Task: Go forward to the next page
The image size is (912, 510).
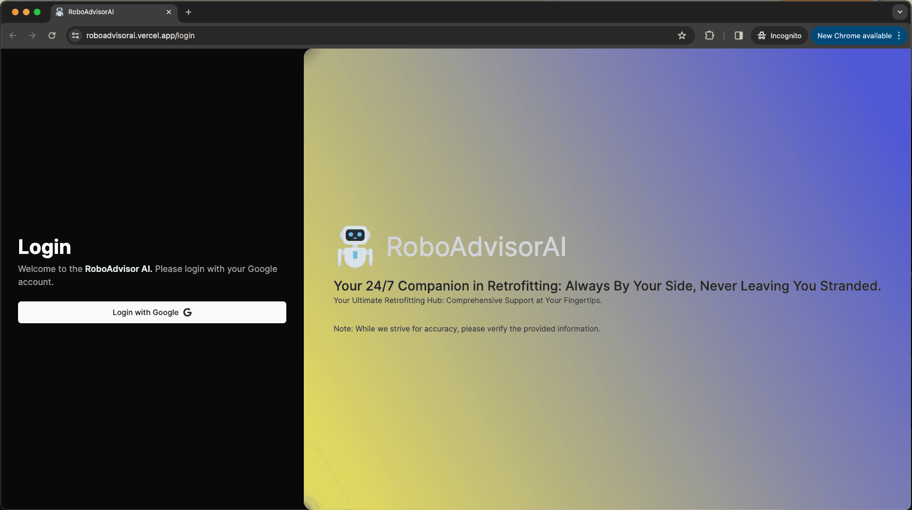Action: pyautogui.click(x=32, y=35)
